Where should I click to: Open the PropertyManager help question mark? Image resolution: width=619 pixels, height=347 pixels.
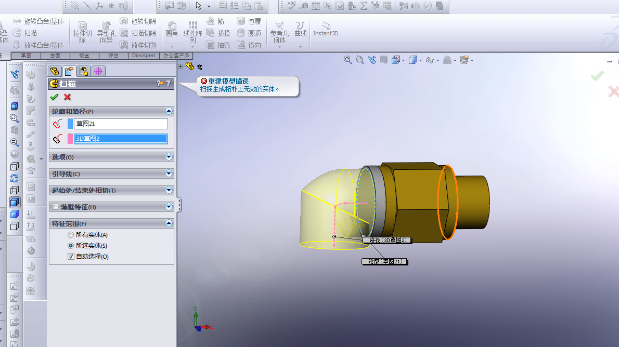click(168, 84)
